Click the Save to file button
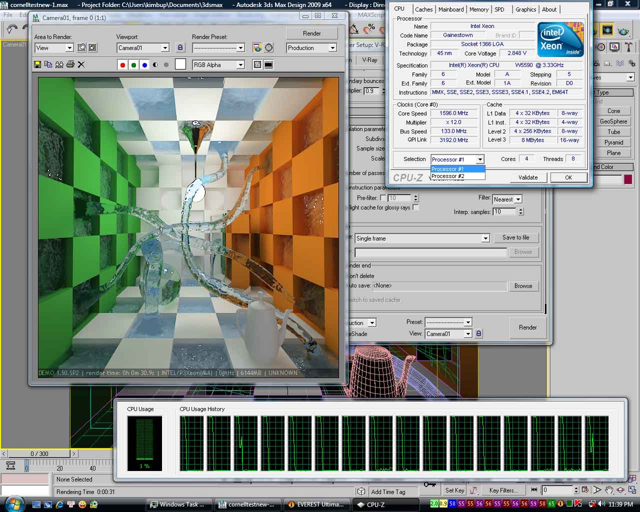This screenshot has height=512, width=640. [515, 237]
